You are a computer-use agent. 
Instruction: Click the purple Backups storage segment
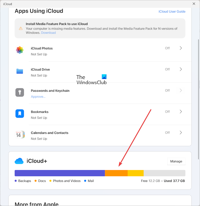(60, 173)
